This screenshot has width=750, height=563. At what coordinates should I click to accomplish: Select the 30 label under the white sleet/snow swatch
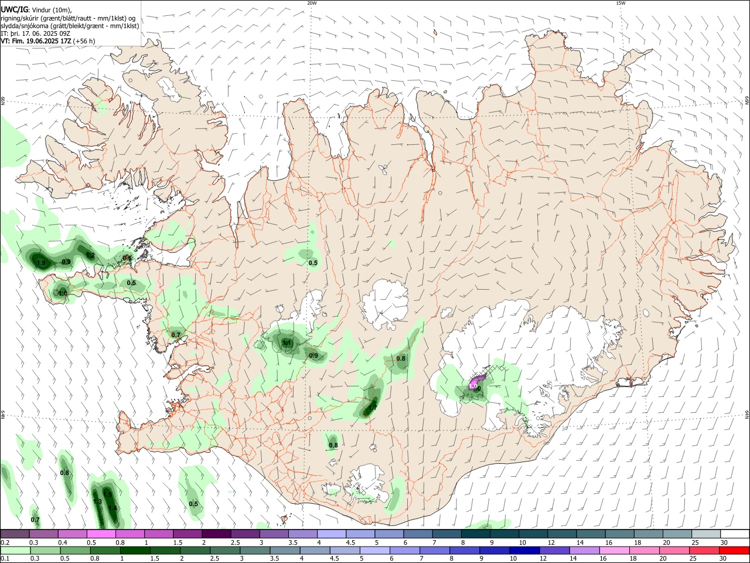pos(724,542)
